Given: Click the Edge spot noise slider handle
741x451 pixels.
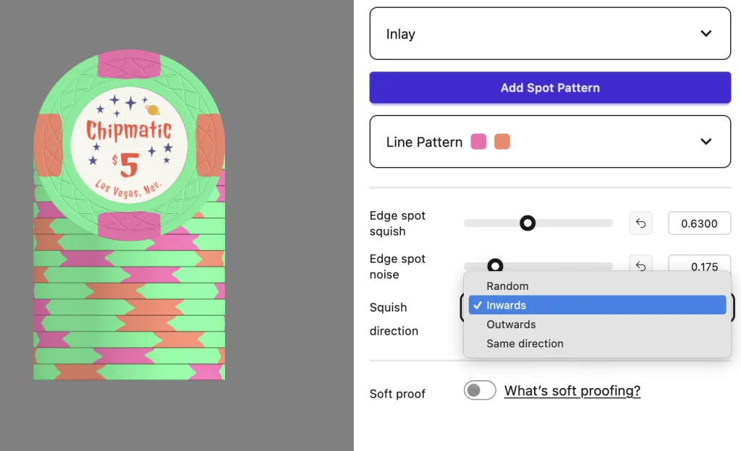Looking at the screenshot, I should (x=495, y=266).
